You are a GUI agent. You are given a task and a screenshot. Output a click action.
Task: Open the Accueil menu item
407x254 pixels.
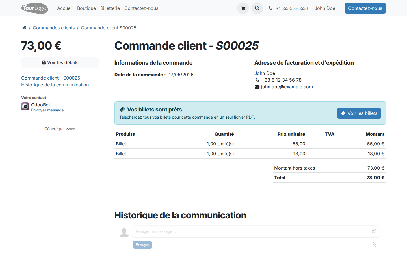click(x=65, y=8)
